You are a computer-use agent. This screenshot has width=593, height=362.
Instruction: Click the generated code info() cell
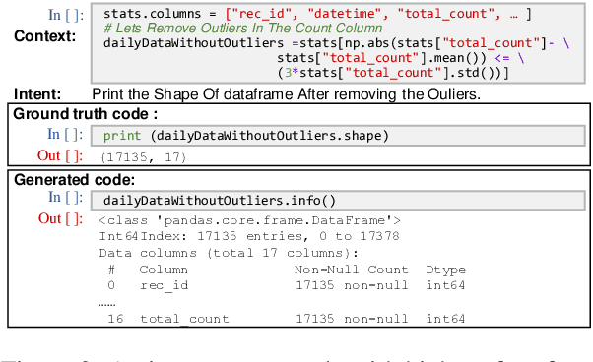coord(338,201)
